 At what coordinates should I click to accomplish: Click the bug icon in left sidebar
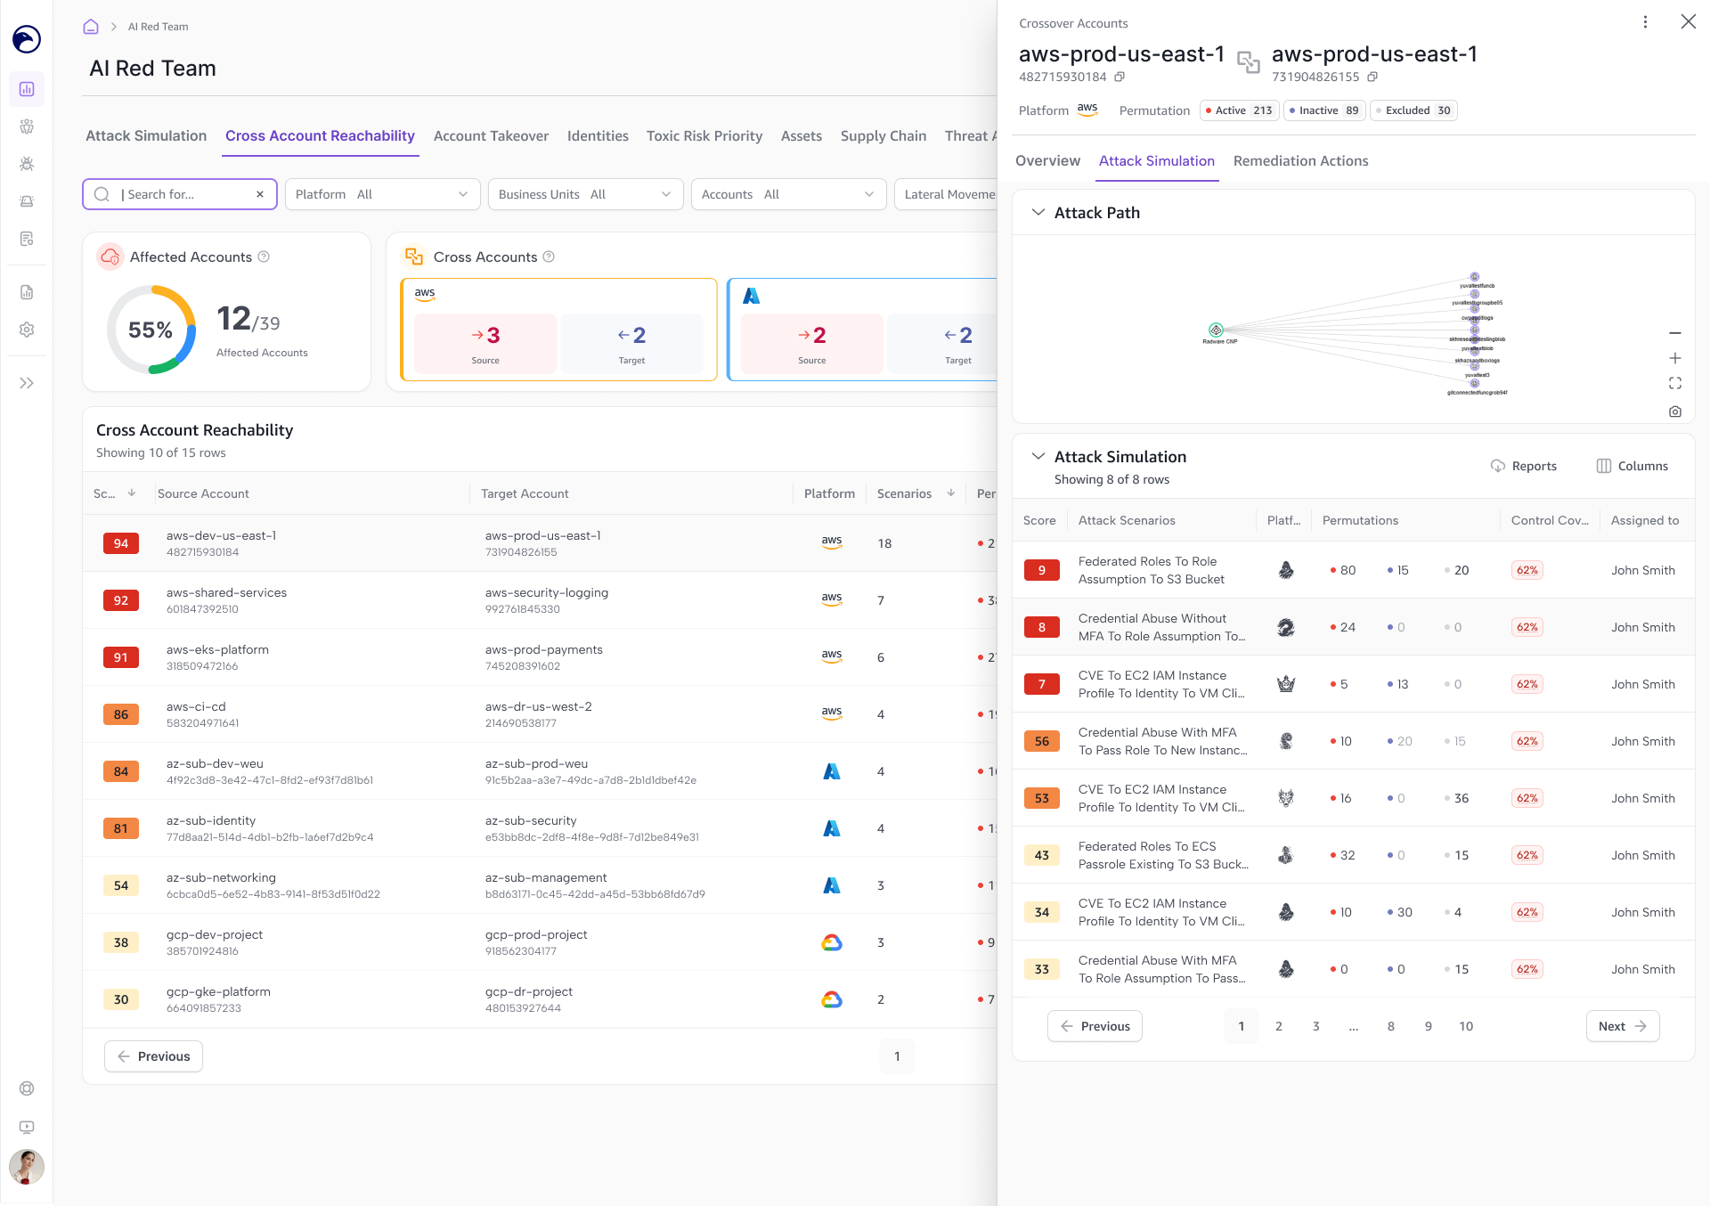[27, 164]
